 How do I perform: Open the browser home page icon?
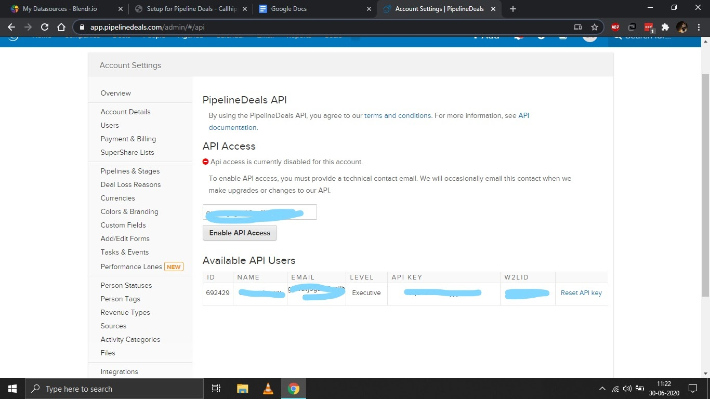(x=61, y=27)
